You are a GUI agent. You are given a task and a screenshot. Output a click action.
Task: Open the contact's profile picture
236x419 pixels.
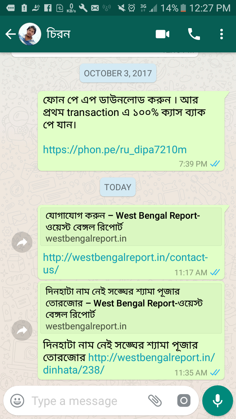coord(30,34)
